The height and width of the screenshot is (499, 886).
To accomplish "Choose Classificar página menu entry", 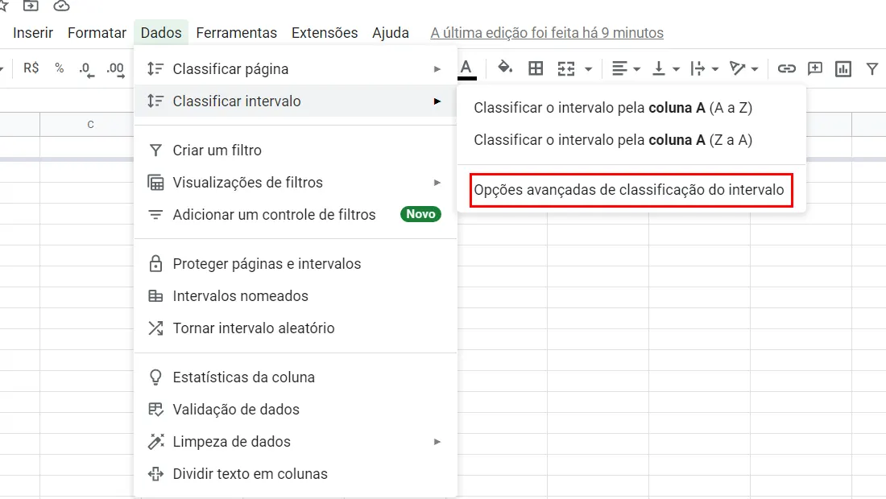I will tap(295, 69).
